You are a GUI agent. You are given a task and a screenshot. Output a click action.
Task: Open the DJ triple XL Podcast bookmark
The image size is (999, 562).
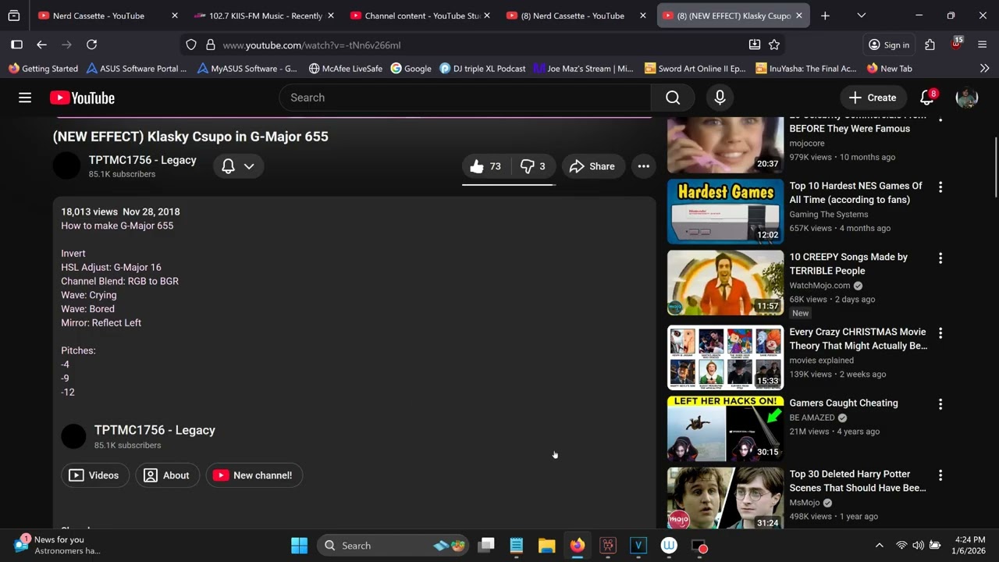pos(482,69)
